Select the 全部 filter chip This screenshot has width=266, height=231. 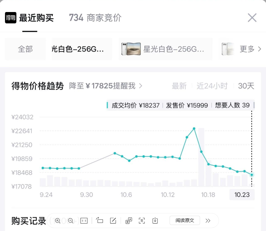[25, 49]
